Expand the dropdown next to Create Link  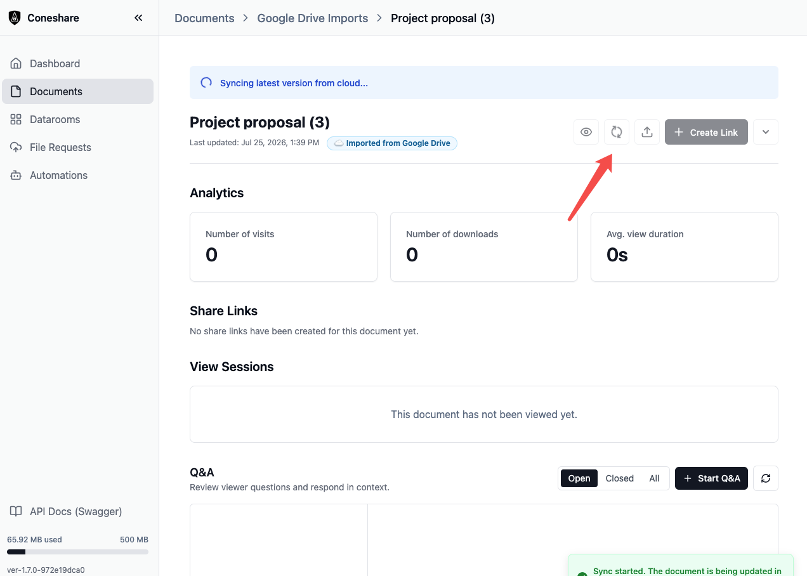pyautogui.click(x=766, y=132)
